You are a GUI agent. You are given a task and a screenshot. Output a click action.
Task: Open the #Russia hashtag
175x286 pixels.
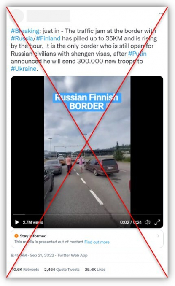[x=22, y=38]
